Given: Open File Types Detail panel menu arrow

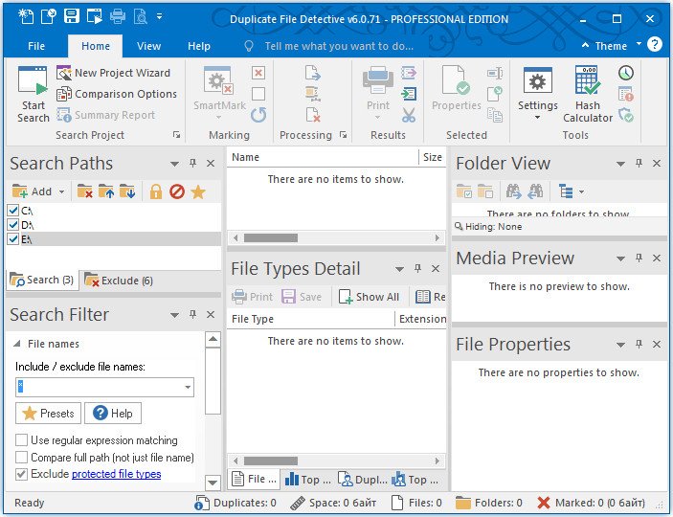Looking at the screenshot, I should click(399, 269).
